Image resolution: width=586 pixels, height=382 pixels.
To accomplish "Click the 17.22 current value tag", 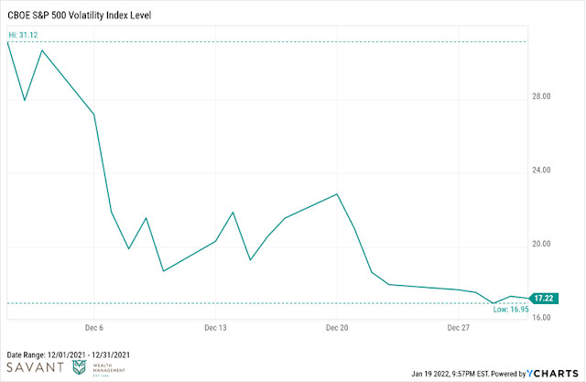I will coord(544,299).
